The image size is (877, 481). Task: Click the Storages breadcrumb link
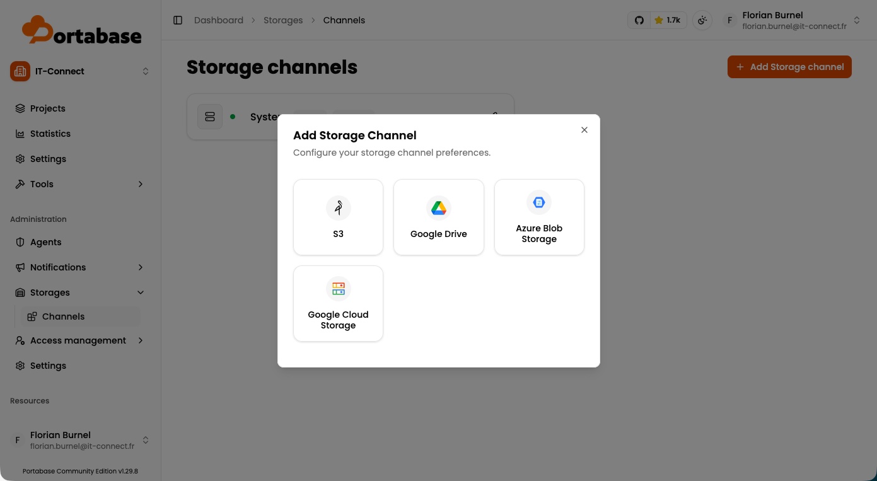(283, 20)
